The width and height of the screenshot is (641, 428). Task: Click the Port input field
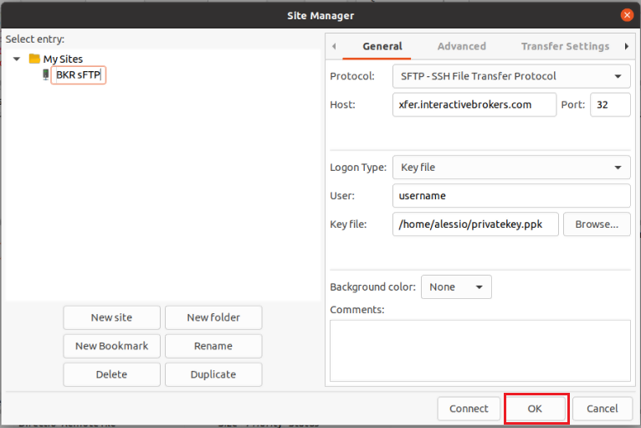[610, 105]
